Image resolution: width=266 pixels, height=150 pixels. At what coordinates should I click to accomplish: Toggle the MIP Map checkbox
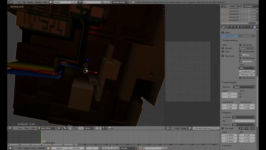coord(240,55)
